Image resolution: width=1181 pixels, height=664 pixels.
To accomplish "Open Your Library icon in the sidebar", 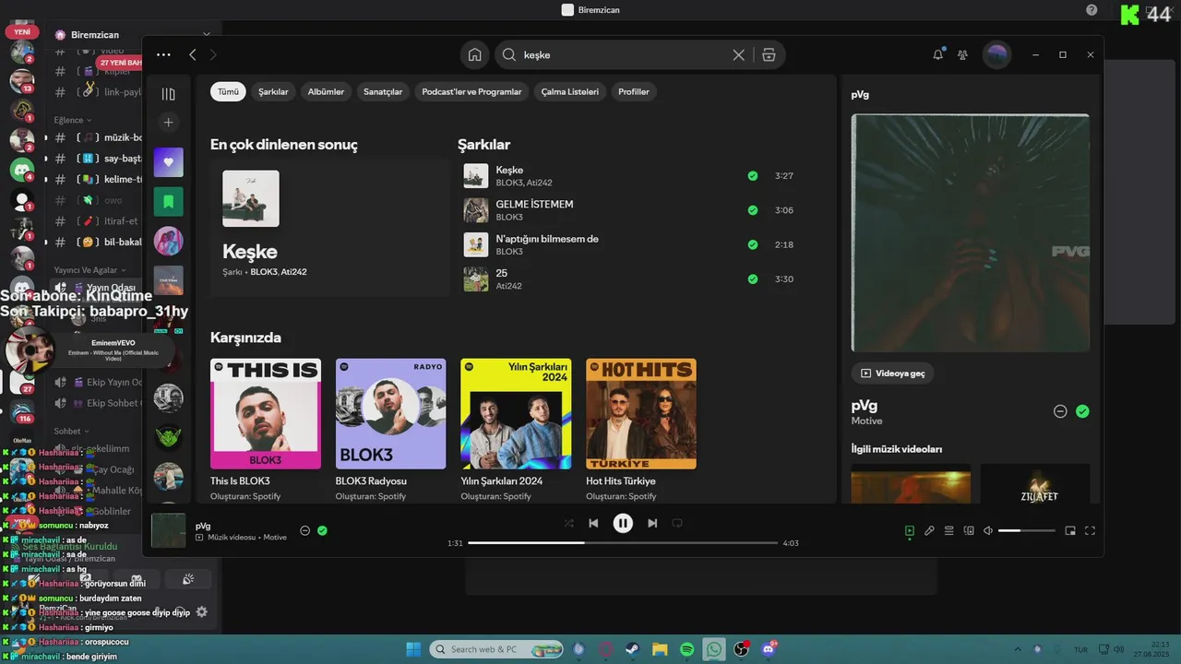I will (x=168, y=94).
